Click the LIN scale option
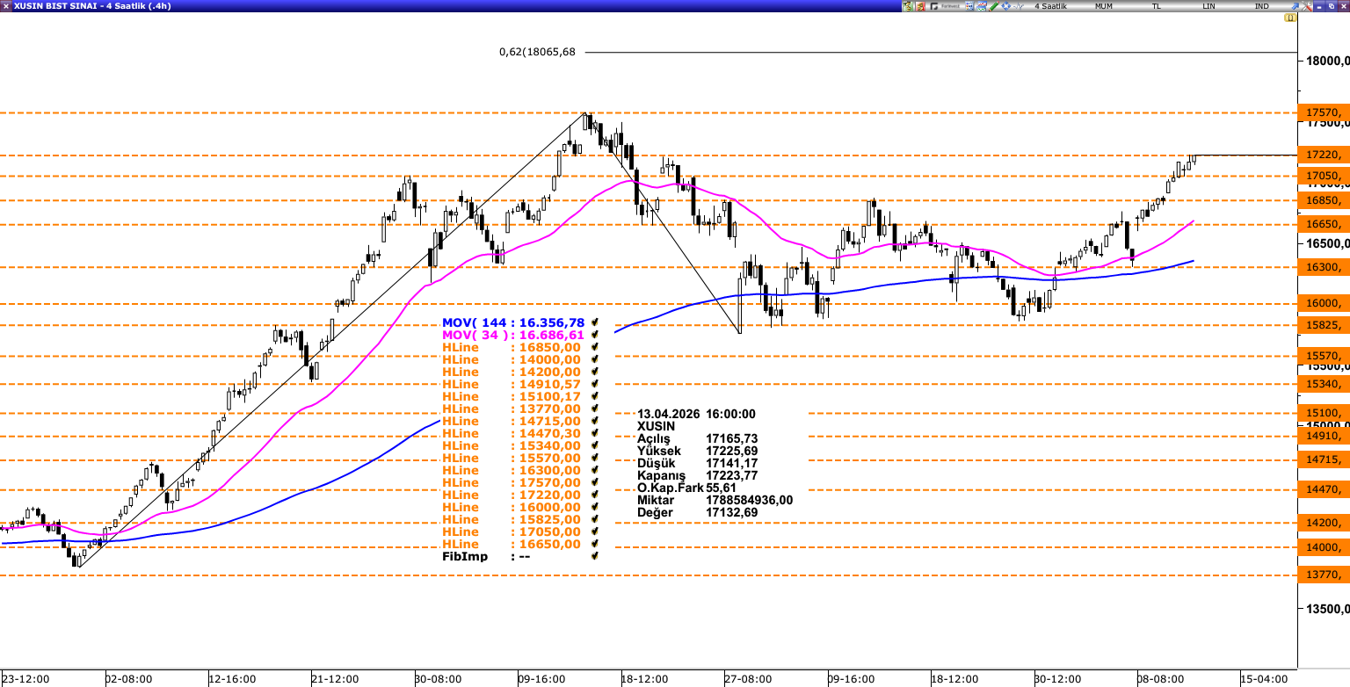Screen dimensions: 1350x687 [1208, 6]
